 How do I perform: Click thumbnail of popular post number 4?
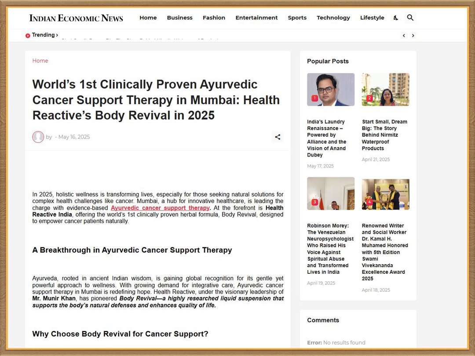pyautogui.click(x=385, y=194)
